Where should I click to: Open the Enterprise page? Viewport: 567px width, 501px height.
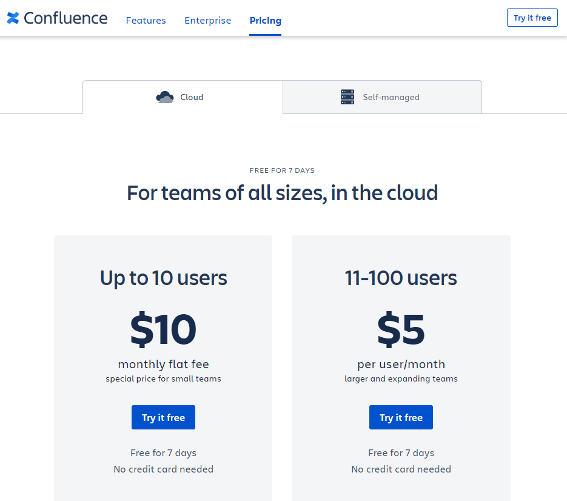point(207,20)
